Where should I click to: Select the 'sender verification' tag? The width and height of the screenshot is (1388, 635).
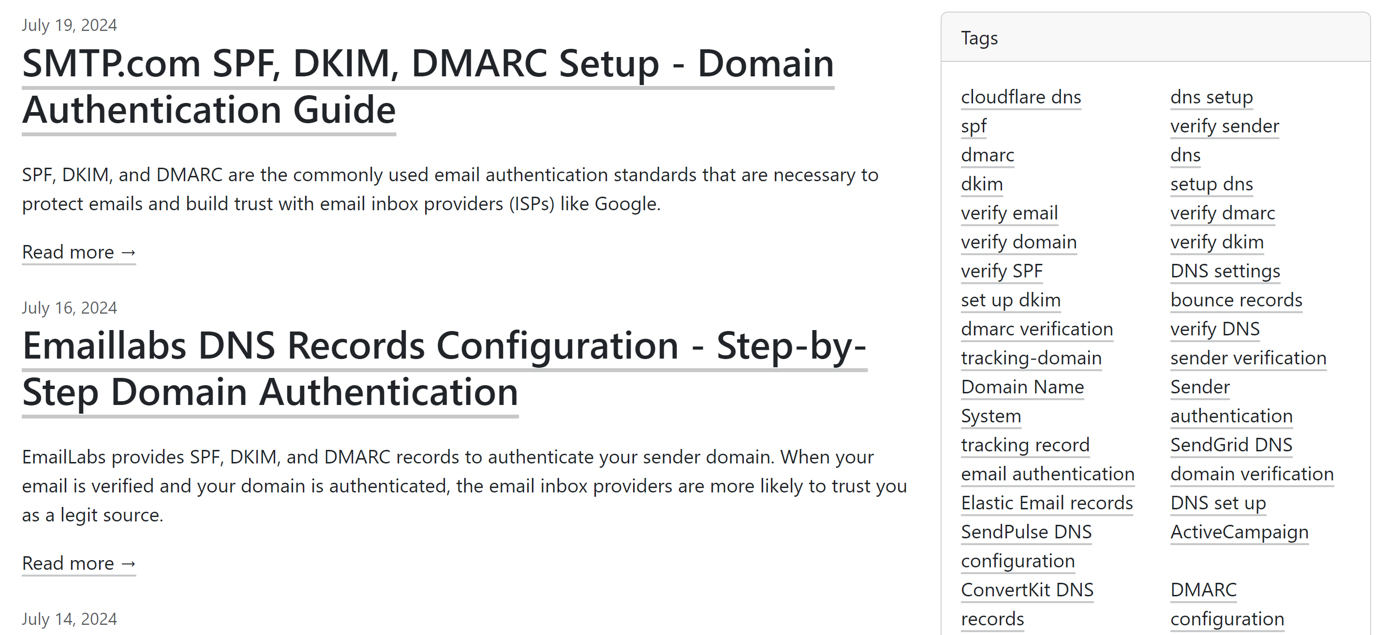(1248, 359)
